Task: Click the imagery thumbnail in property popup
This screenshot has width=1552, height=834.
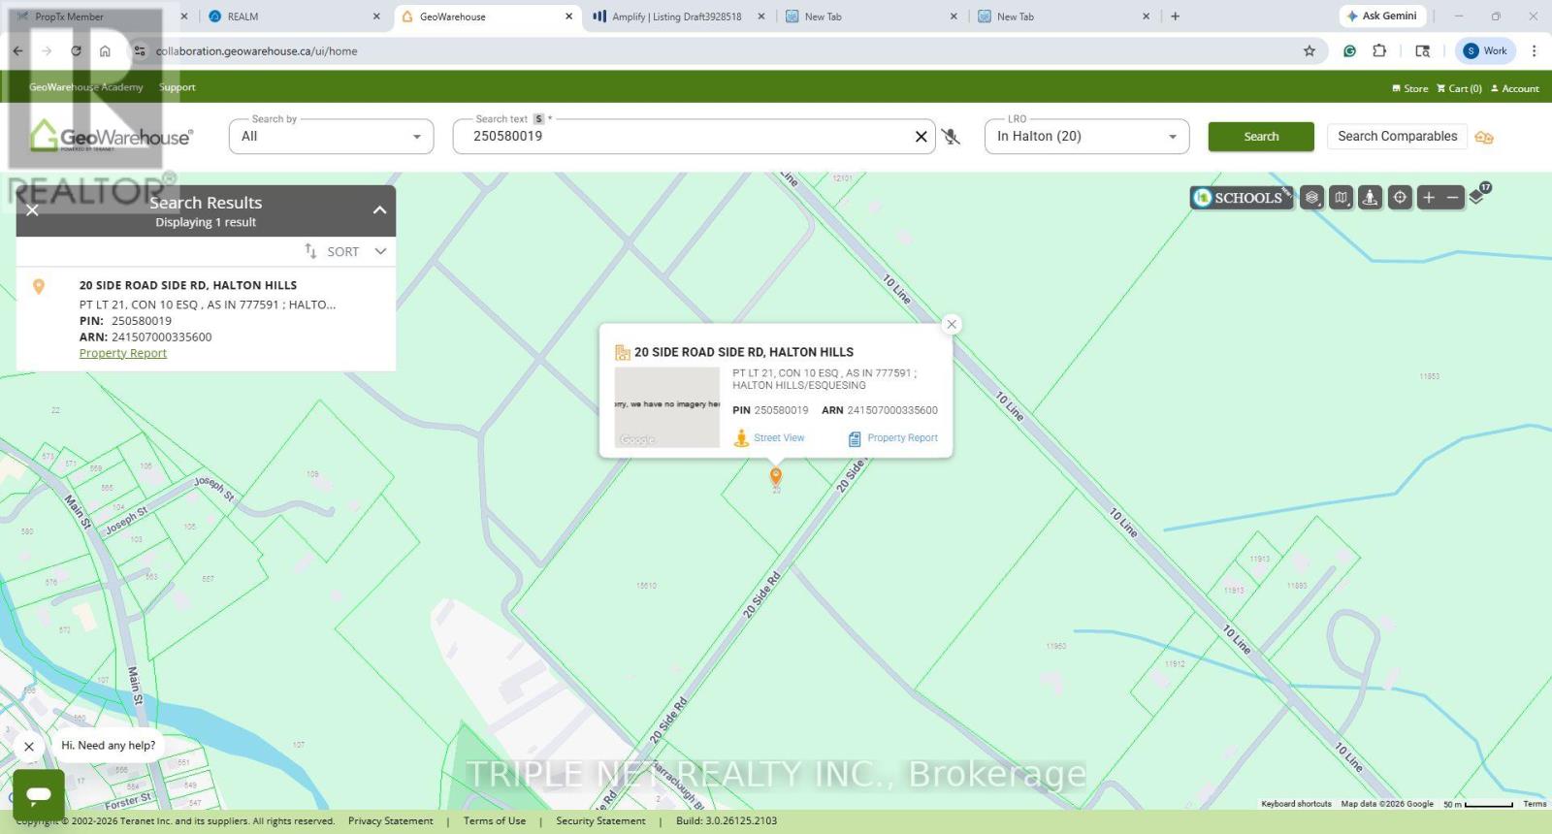Action: [667, 407]
